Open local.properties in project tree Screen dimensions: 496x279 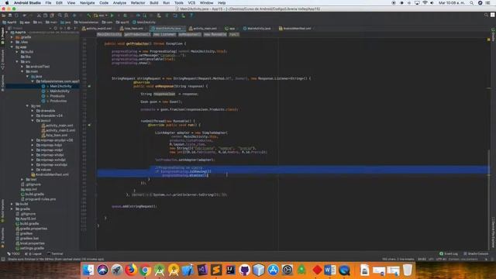click(32, 243)
